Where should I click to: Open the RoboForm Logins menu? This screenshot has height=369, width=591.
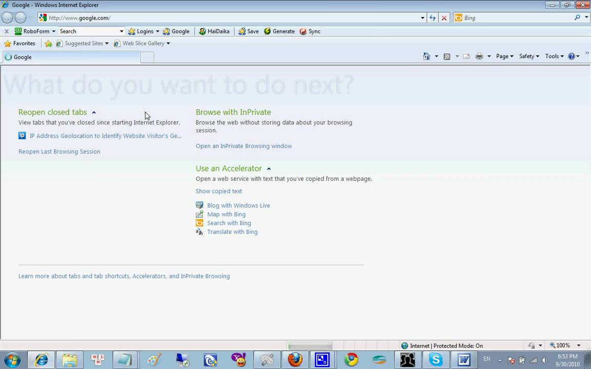click(144, 31)
